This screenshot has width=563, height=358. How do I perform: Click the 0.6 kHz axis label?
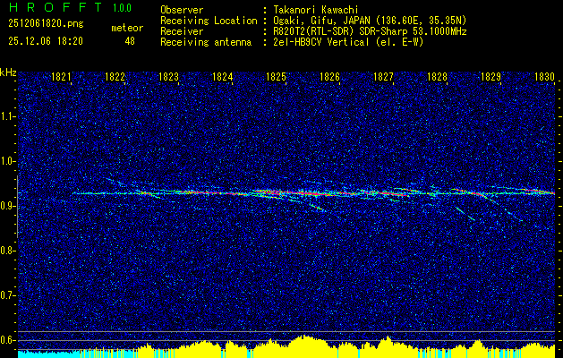coord(8,340)
